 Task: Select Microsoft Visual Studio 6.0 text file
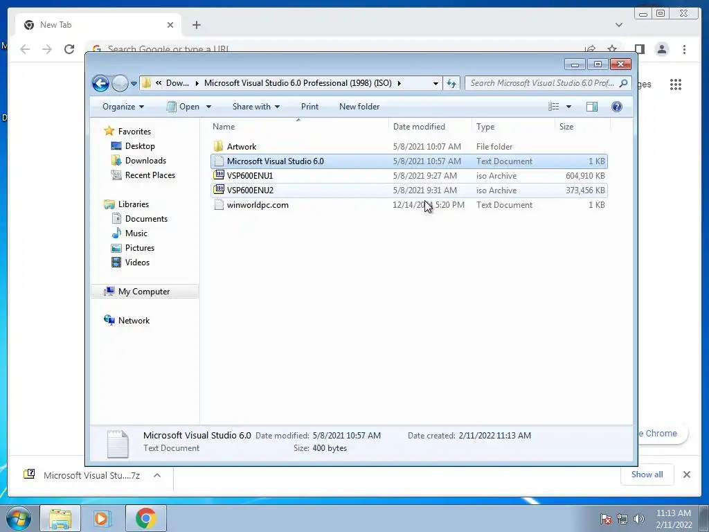[409, 161]
